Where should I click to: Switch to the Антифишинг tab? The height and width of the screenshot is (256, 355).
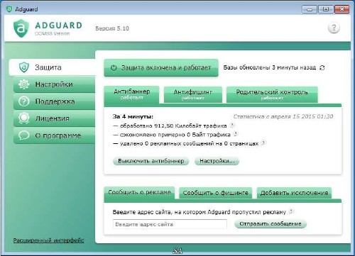[193, 94]
